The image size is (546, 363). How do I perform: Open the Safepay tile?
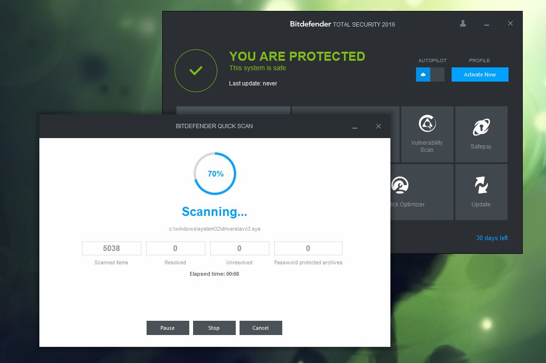coord(481,134)
